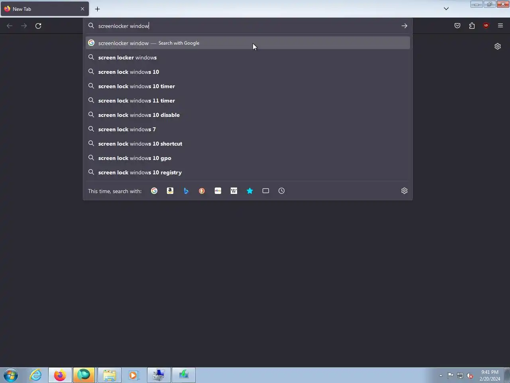Screen dimensions: 510x383
Task: Open the uBlock Origin extension icon
Action: point(486,26)
